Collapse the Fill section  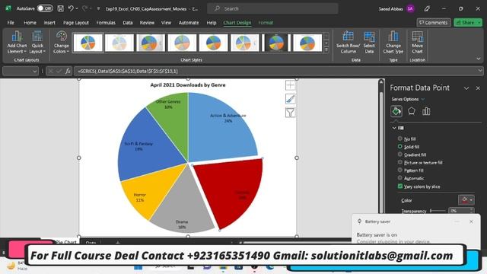pos(394,128)
